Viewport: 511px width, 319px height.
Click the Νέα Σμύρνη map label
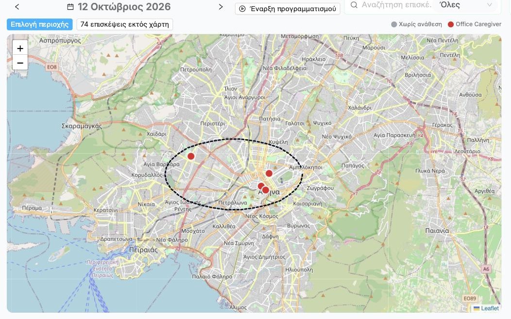click(239, 243)
